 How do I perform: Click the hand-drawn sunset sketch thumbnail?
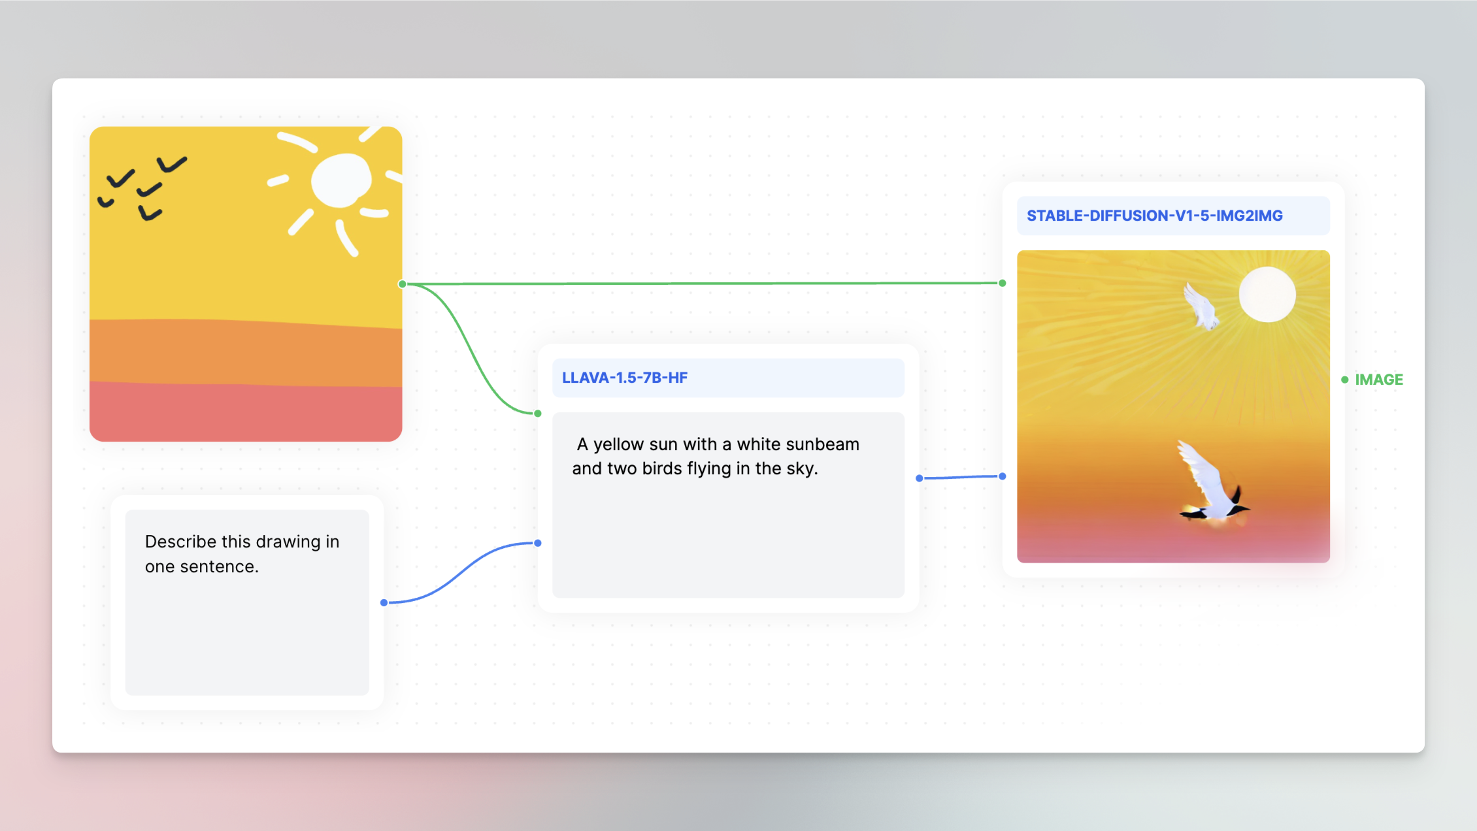246,284
